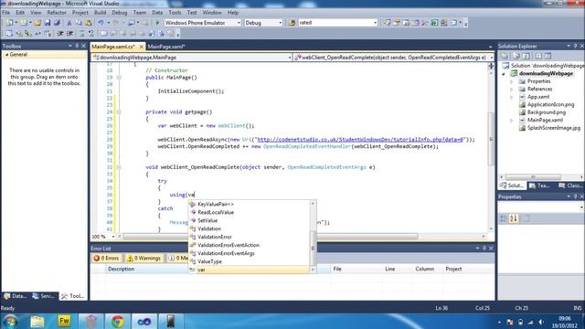Click the Paste clipboard icon

(x=89, y=23)
